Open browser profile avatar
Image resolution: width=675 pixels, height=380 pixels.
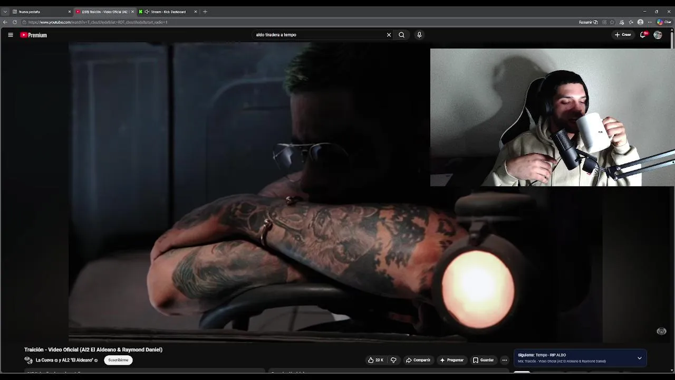(640, 22)
